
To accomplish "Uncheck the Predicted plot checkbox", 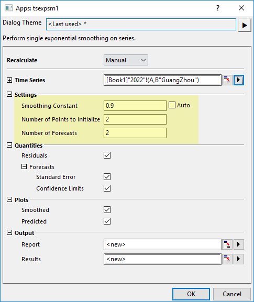I will pos(107,221).
